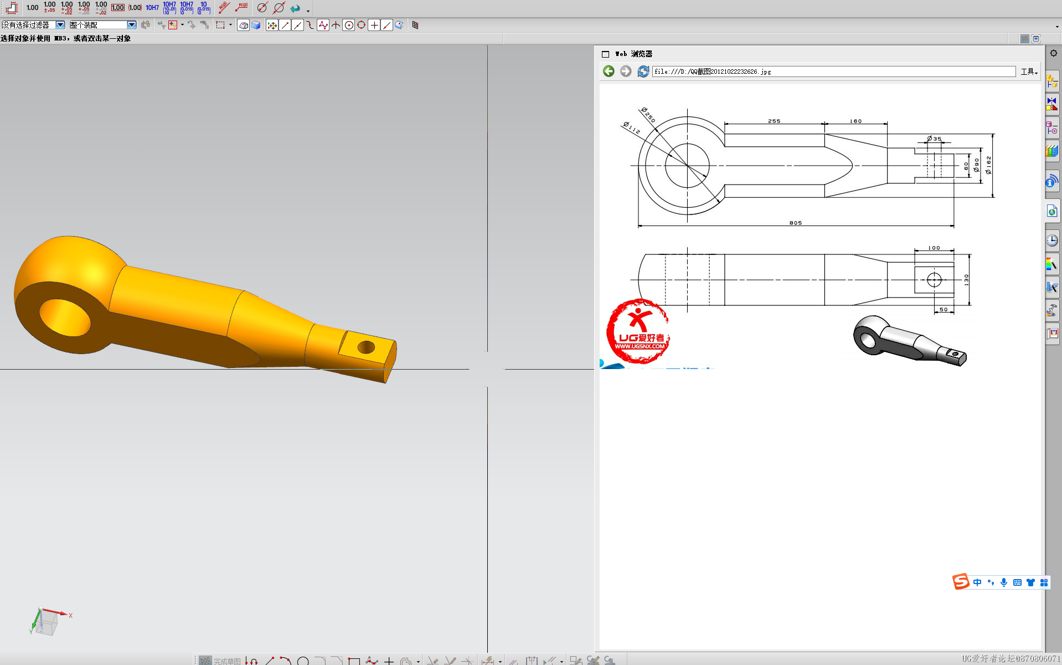Viewport: 1062px width, 665px height.
Task: Choose the rectangle selection tool
Action: [220, 25]
